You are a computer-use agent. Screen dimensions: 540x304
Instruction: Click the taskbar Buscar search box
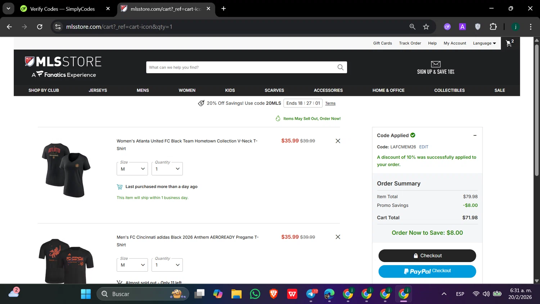[x=143, y=294]
